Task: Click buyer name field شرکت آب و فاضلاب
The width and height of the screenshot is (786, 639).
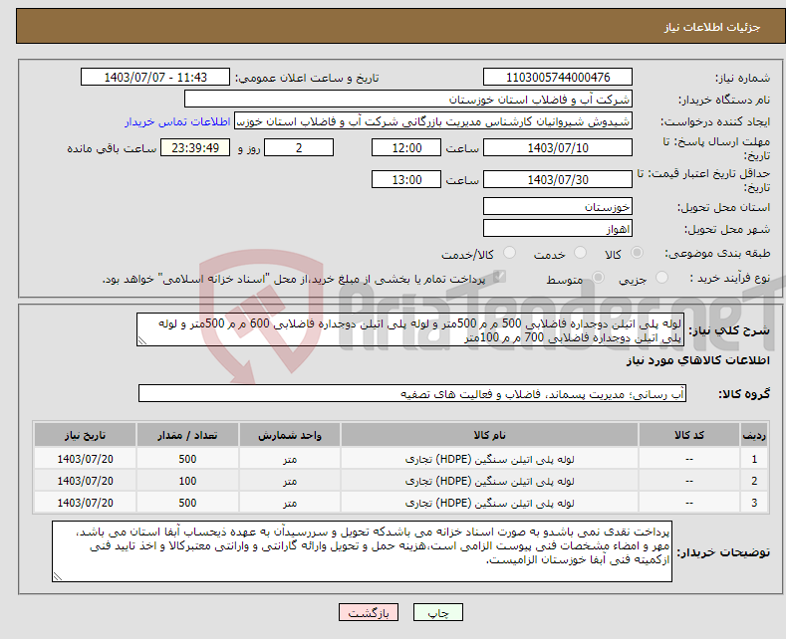Action: (x=408, y=100)
